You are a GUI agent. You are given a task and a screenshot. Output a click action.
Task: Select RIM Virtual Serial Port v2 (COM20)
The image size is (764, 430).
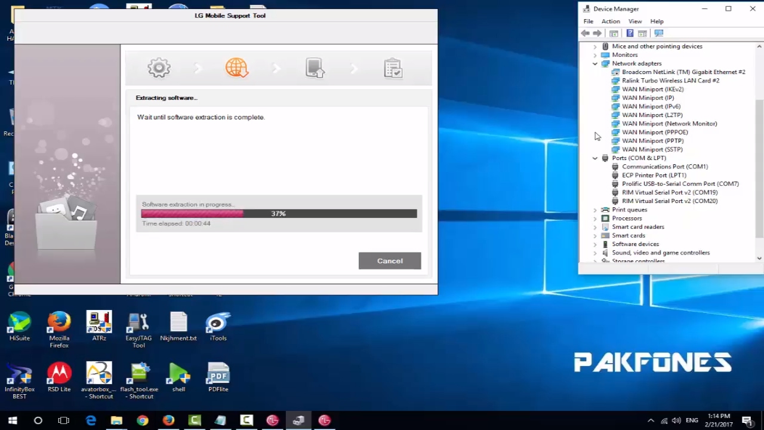(670, 201)
